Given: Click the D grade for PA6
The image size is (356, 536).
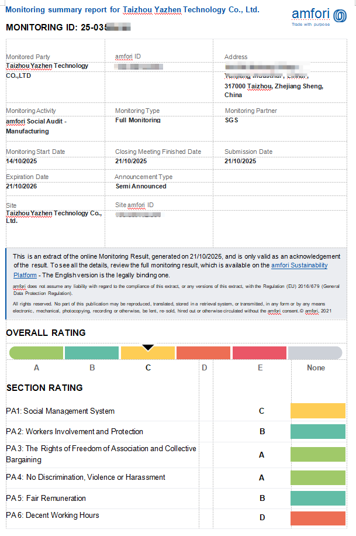Looking at the screenshot, I should click(262, 518).
